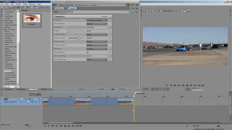Animate the Motion Sens parameter clock
This screenshot has height=130, width=232.
point(109,38)
